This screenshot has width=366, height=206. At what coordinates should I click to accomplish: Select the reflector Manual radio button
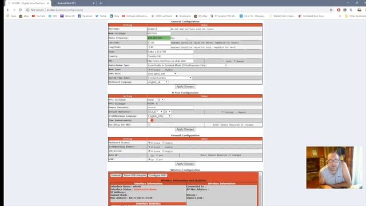tap(236, 112)
